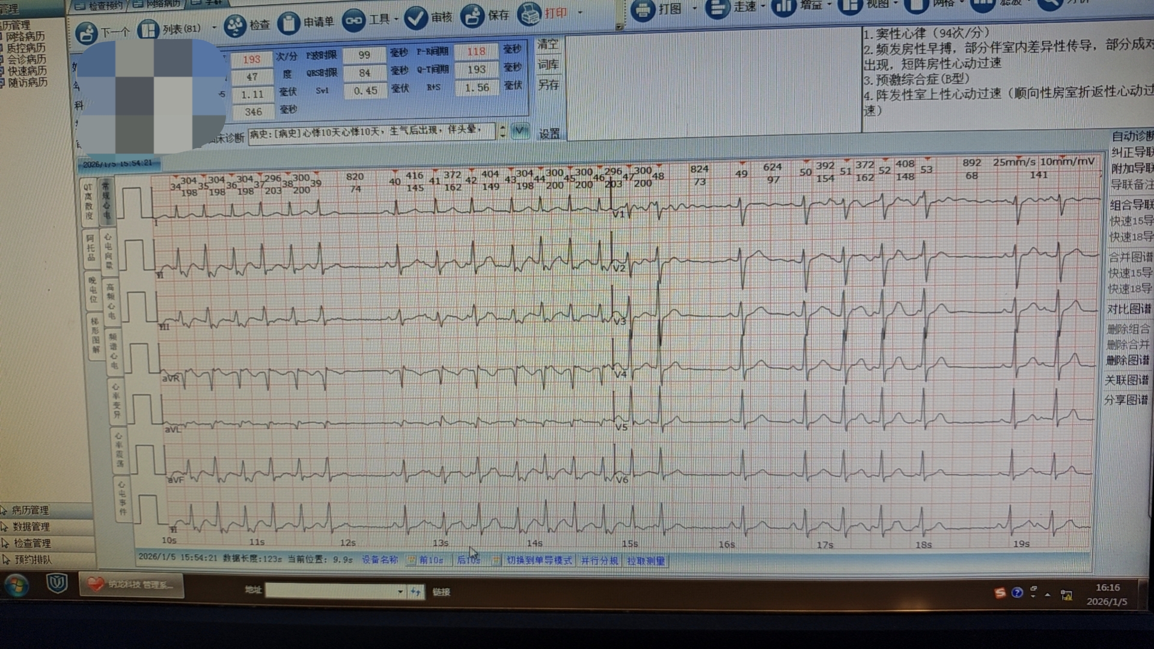
Task: Click the 打印 printer icon
Action: coord(529,14)
